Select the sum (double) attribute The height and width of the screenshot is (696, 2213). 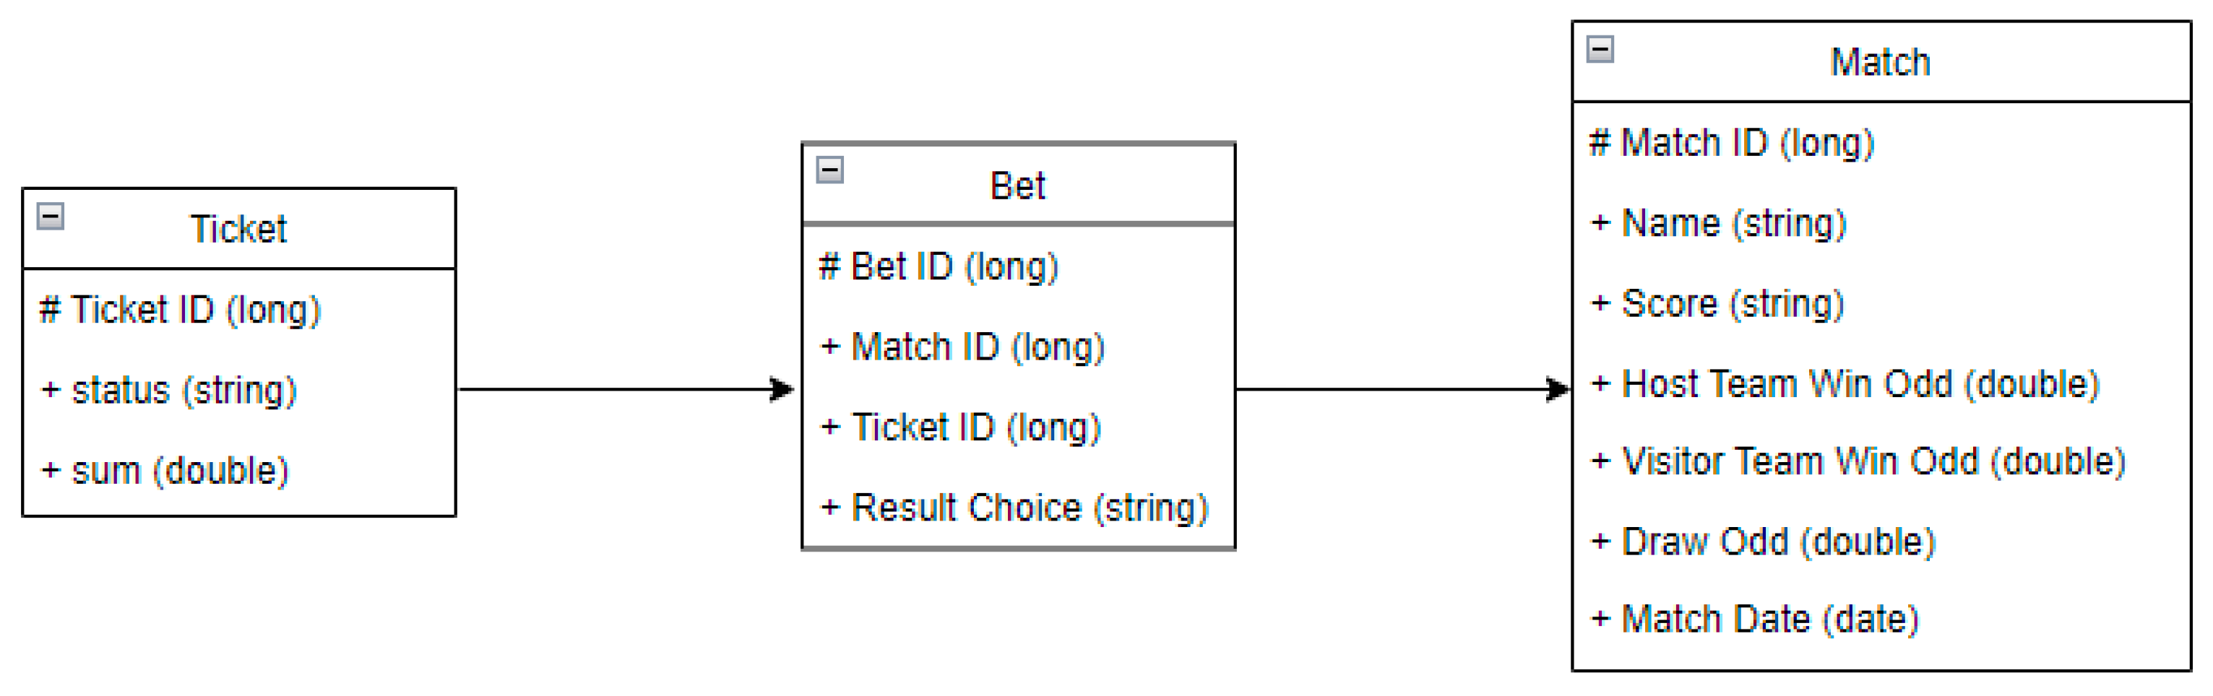(x=165, y=470)
